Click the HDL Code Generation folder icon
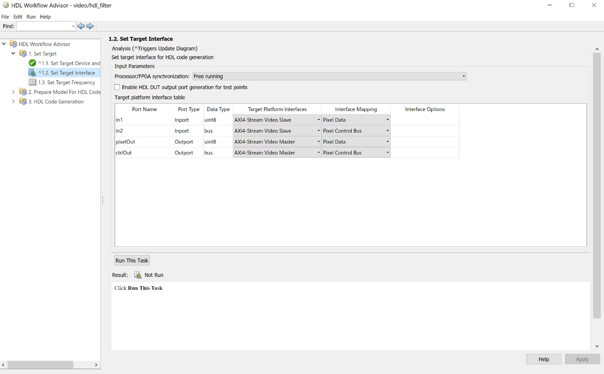This screenshot has height=374, width=604. pyautogui.click(x=23, y=101)
